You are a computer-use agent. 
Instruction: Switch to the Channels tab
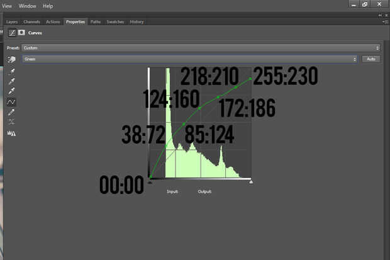click(31, 22)
